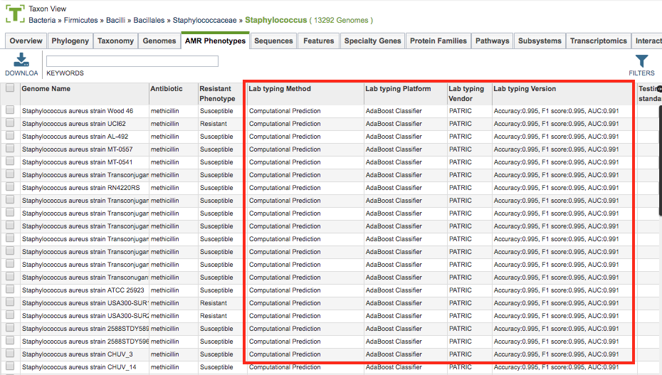
Task: Check the box for strain MT-0557
Action: coord(10,149)
